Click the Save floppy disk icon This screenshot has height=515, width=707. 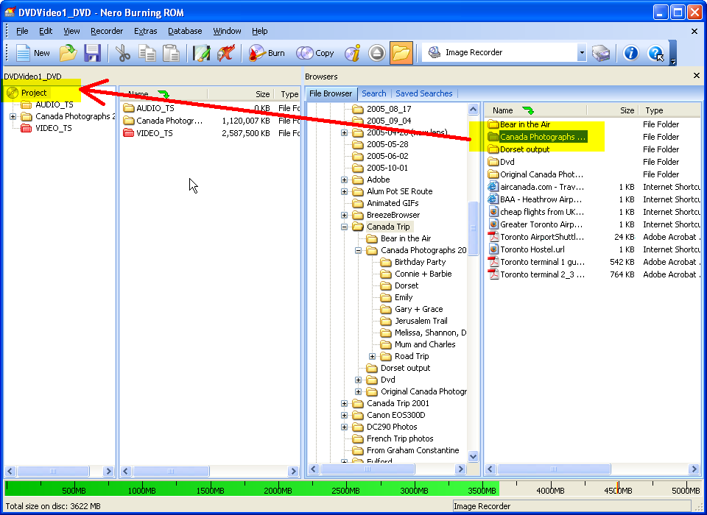(92, 53)
